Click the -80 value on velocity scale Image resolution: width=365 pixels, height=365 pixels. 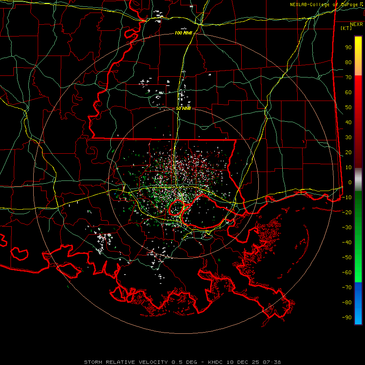tap(347, 303)
